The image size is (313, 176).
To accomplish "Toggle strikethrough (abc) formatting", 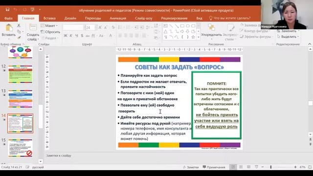I will tap(88, 36).
